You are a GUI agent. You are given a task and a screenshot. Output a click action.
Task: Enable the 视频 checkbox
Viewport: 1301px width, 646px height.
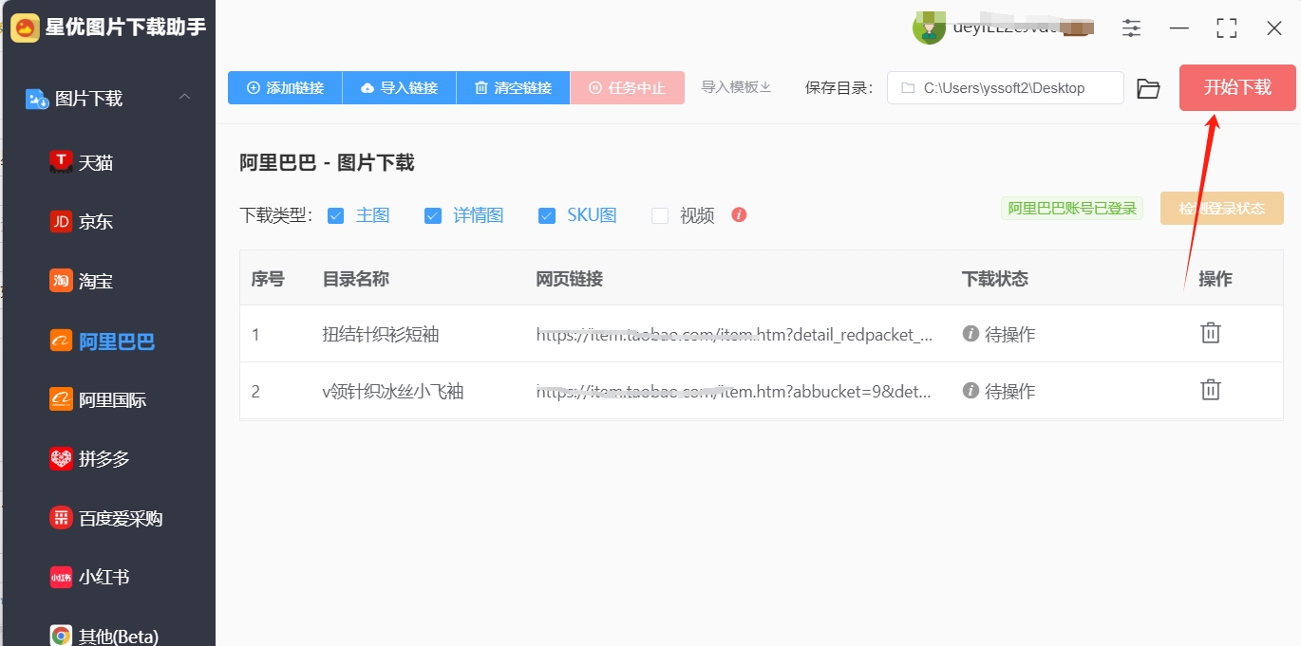(660, 215)
